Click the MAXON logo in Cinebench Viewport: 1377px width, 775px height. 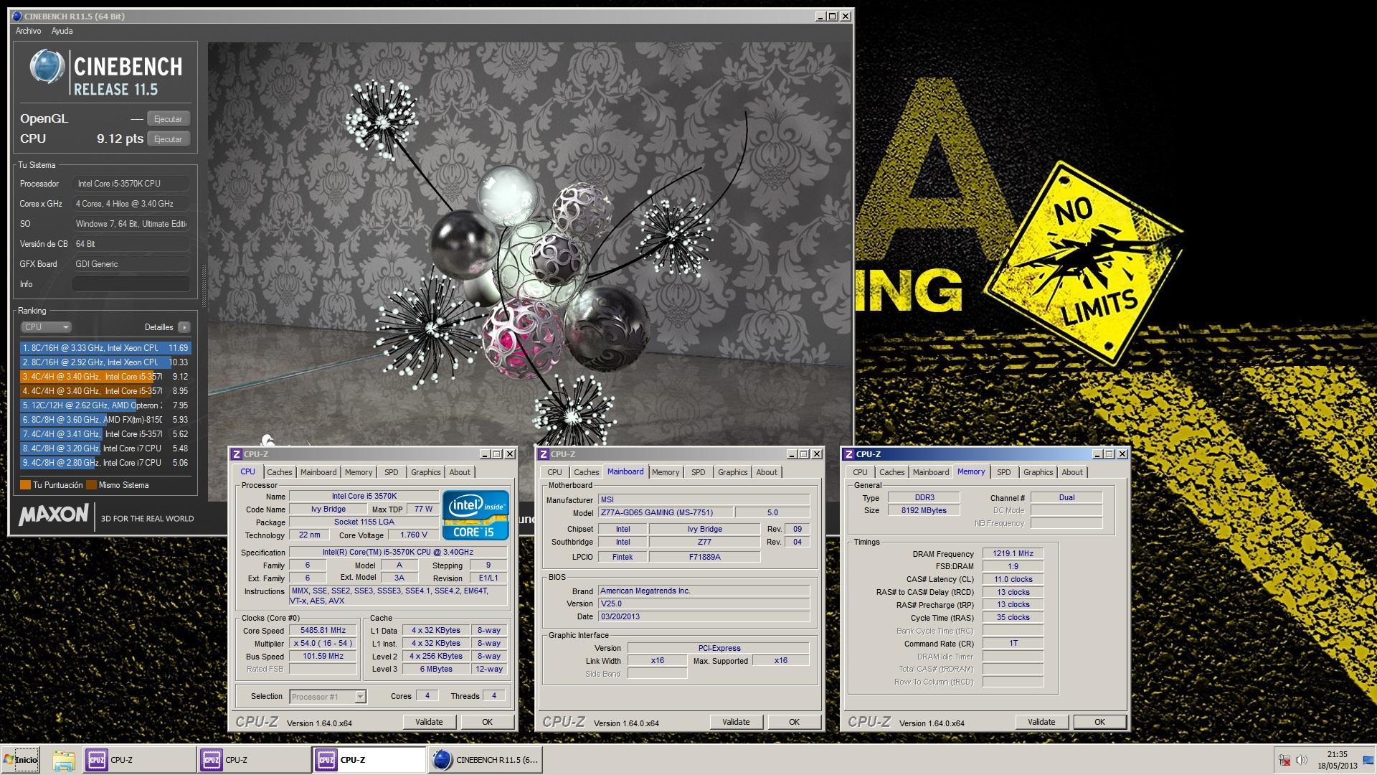tap(54, 515)
